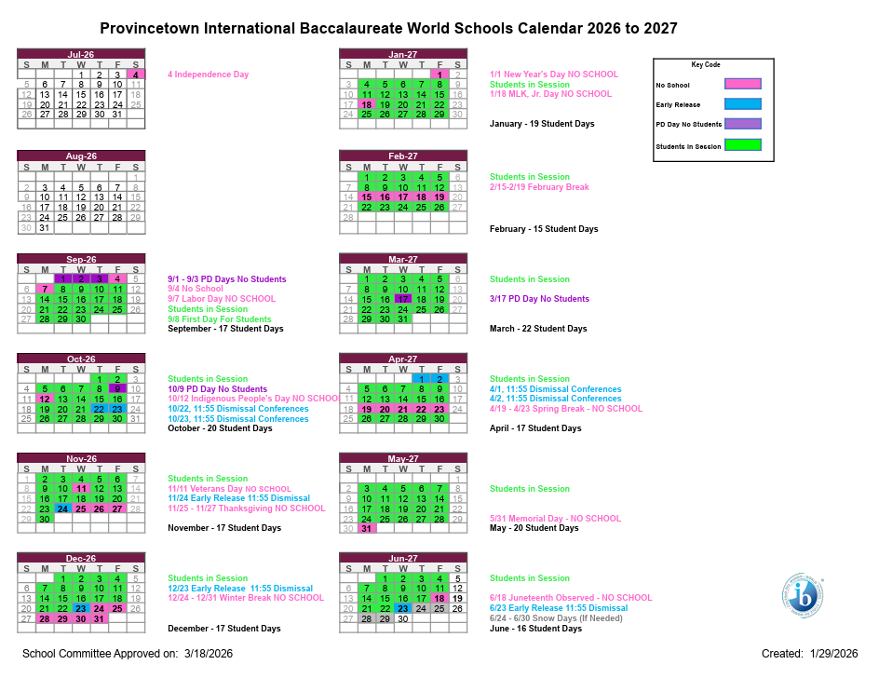
Task: Click '9/1 - 9/3 PD Days No Students'
Action: [227, 278]
